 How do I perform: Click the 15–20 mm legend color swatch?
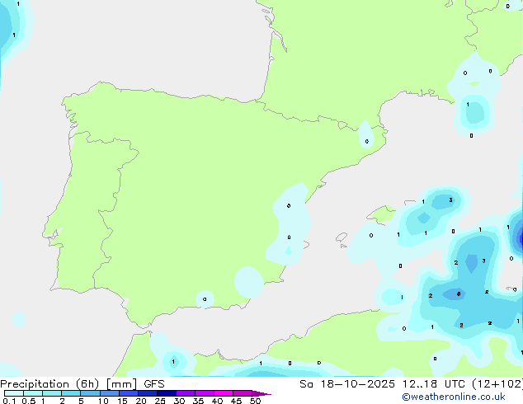tap(129, 393)
